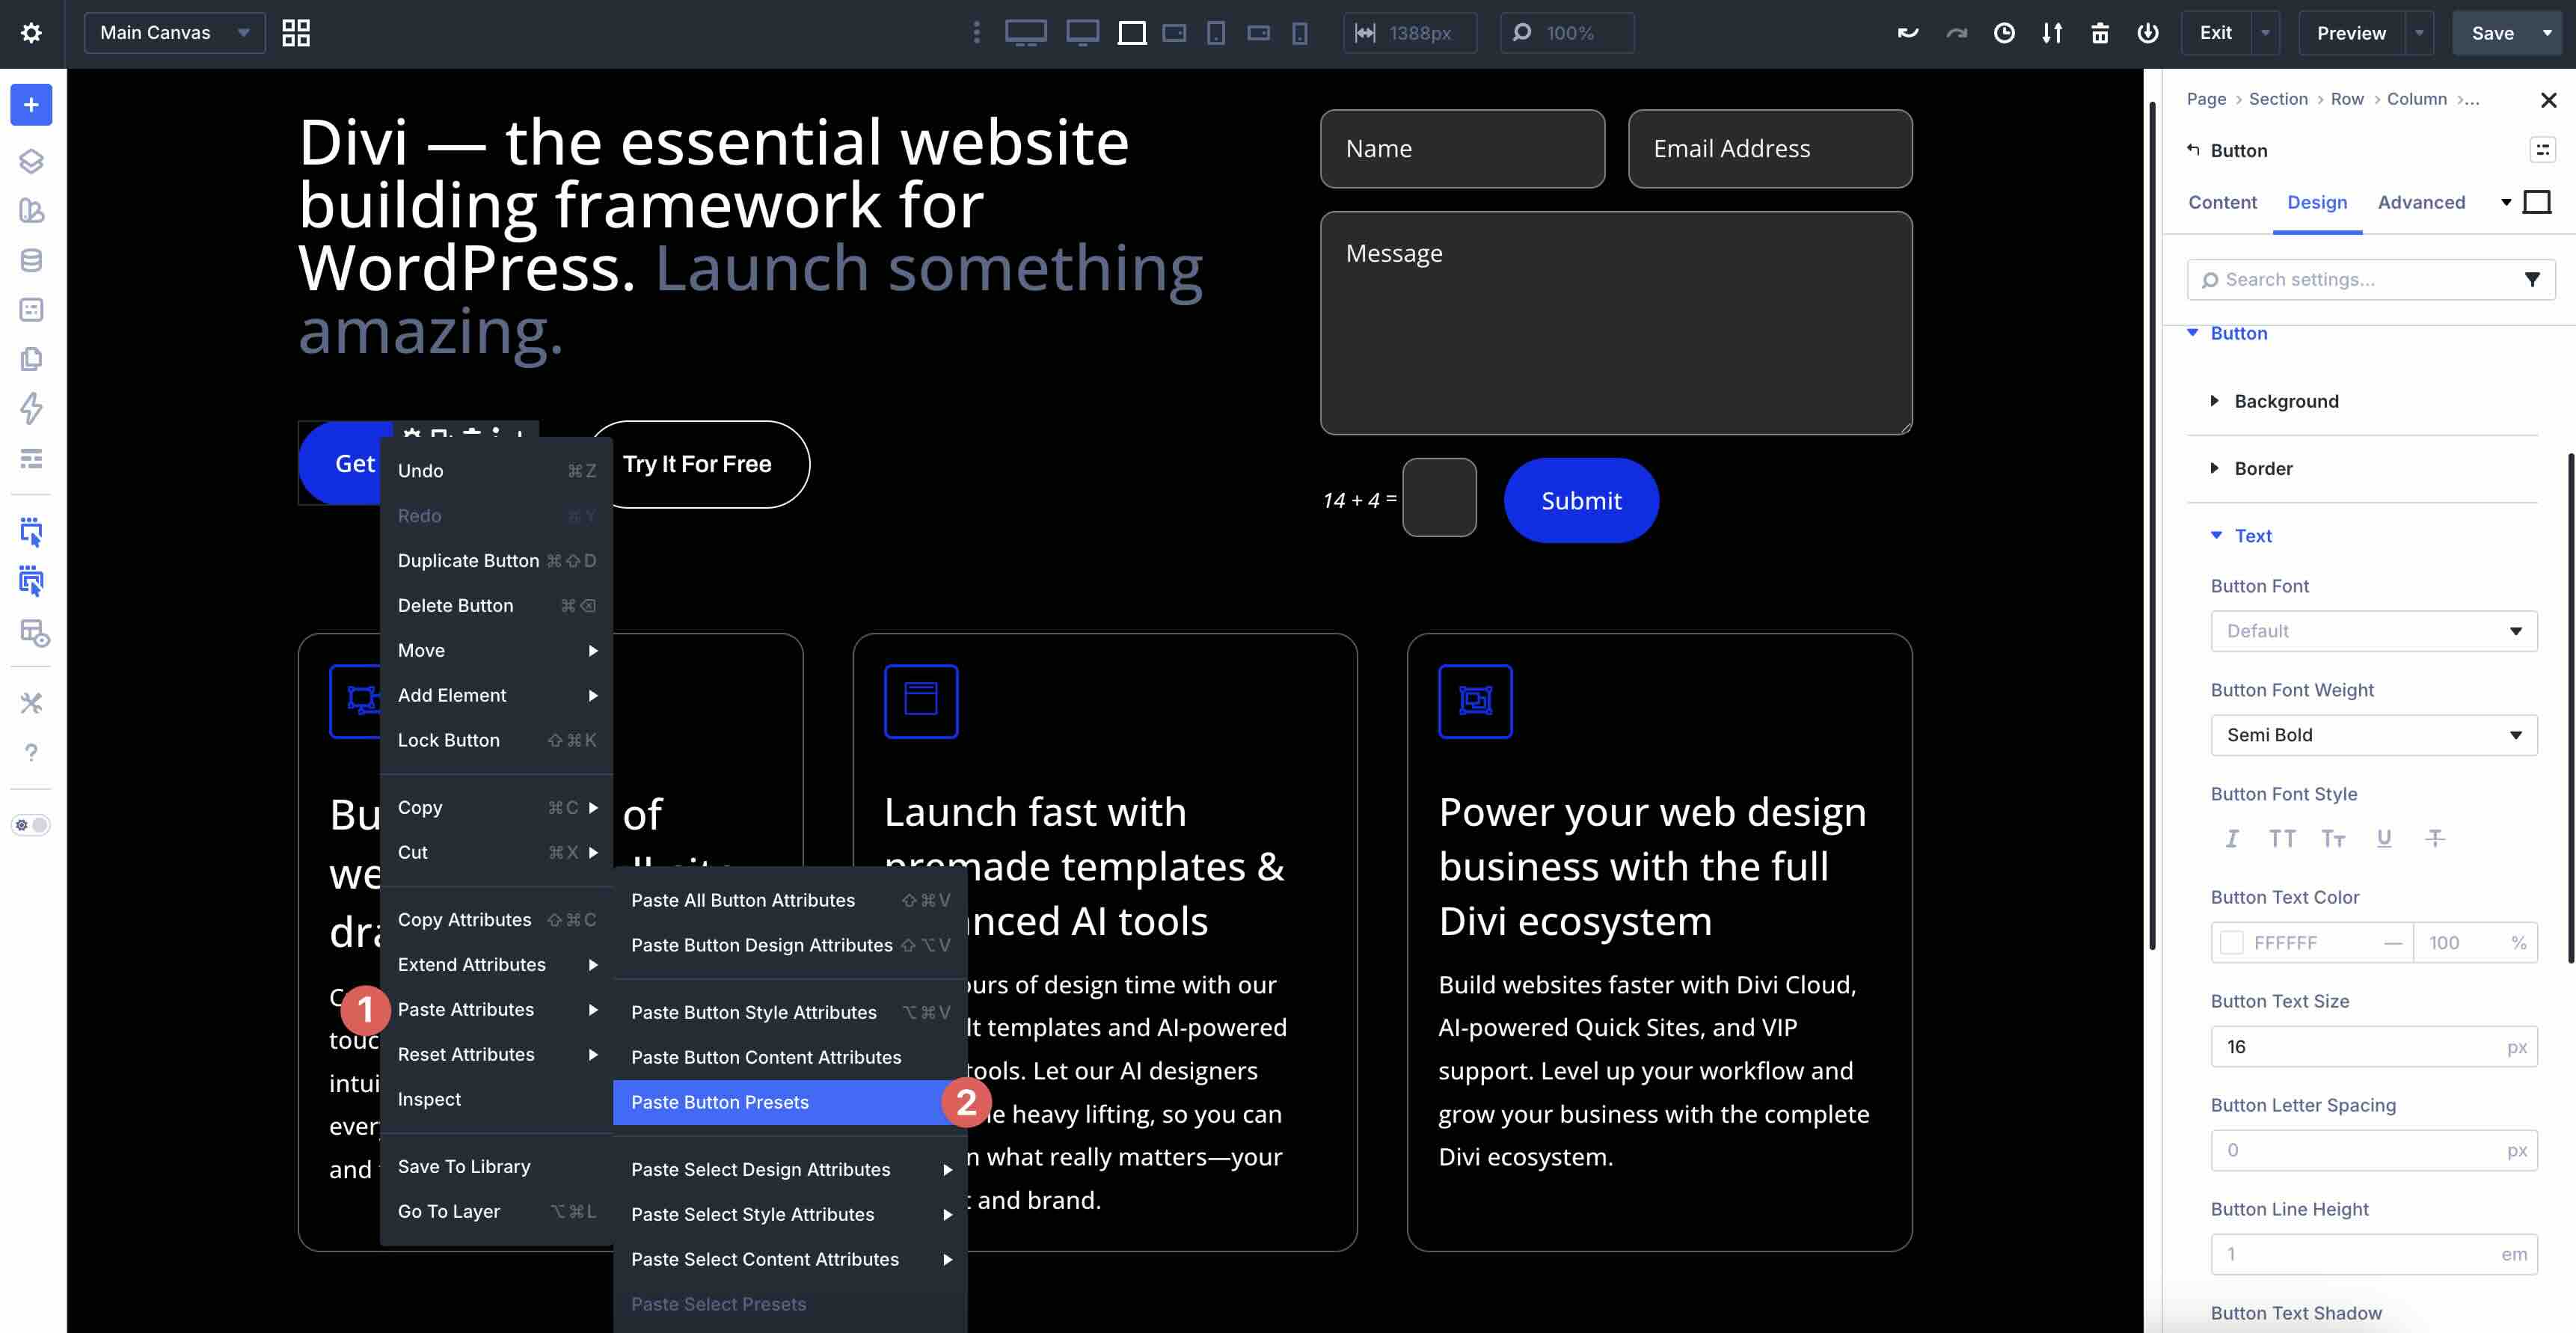
Task: Open the builder settings gear icon
Action: (x=31, y=33)
